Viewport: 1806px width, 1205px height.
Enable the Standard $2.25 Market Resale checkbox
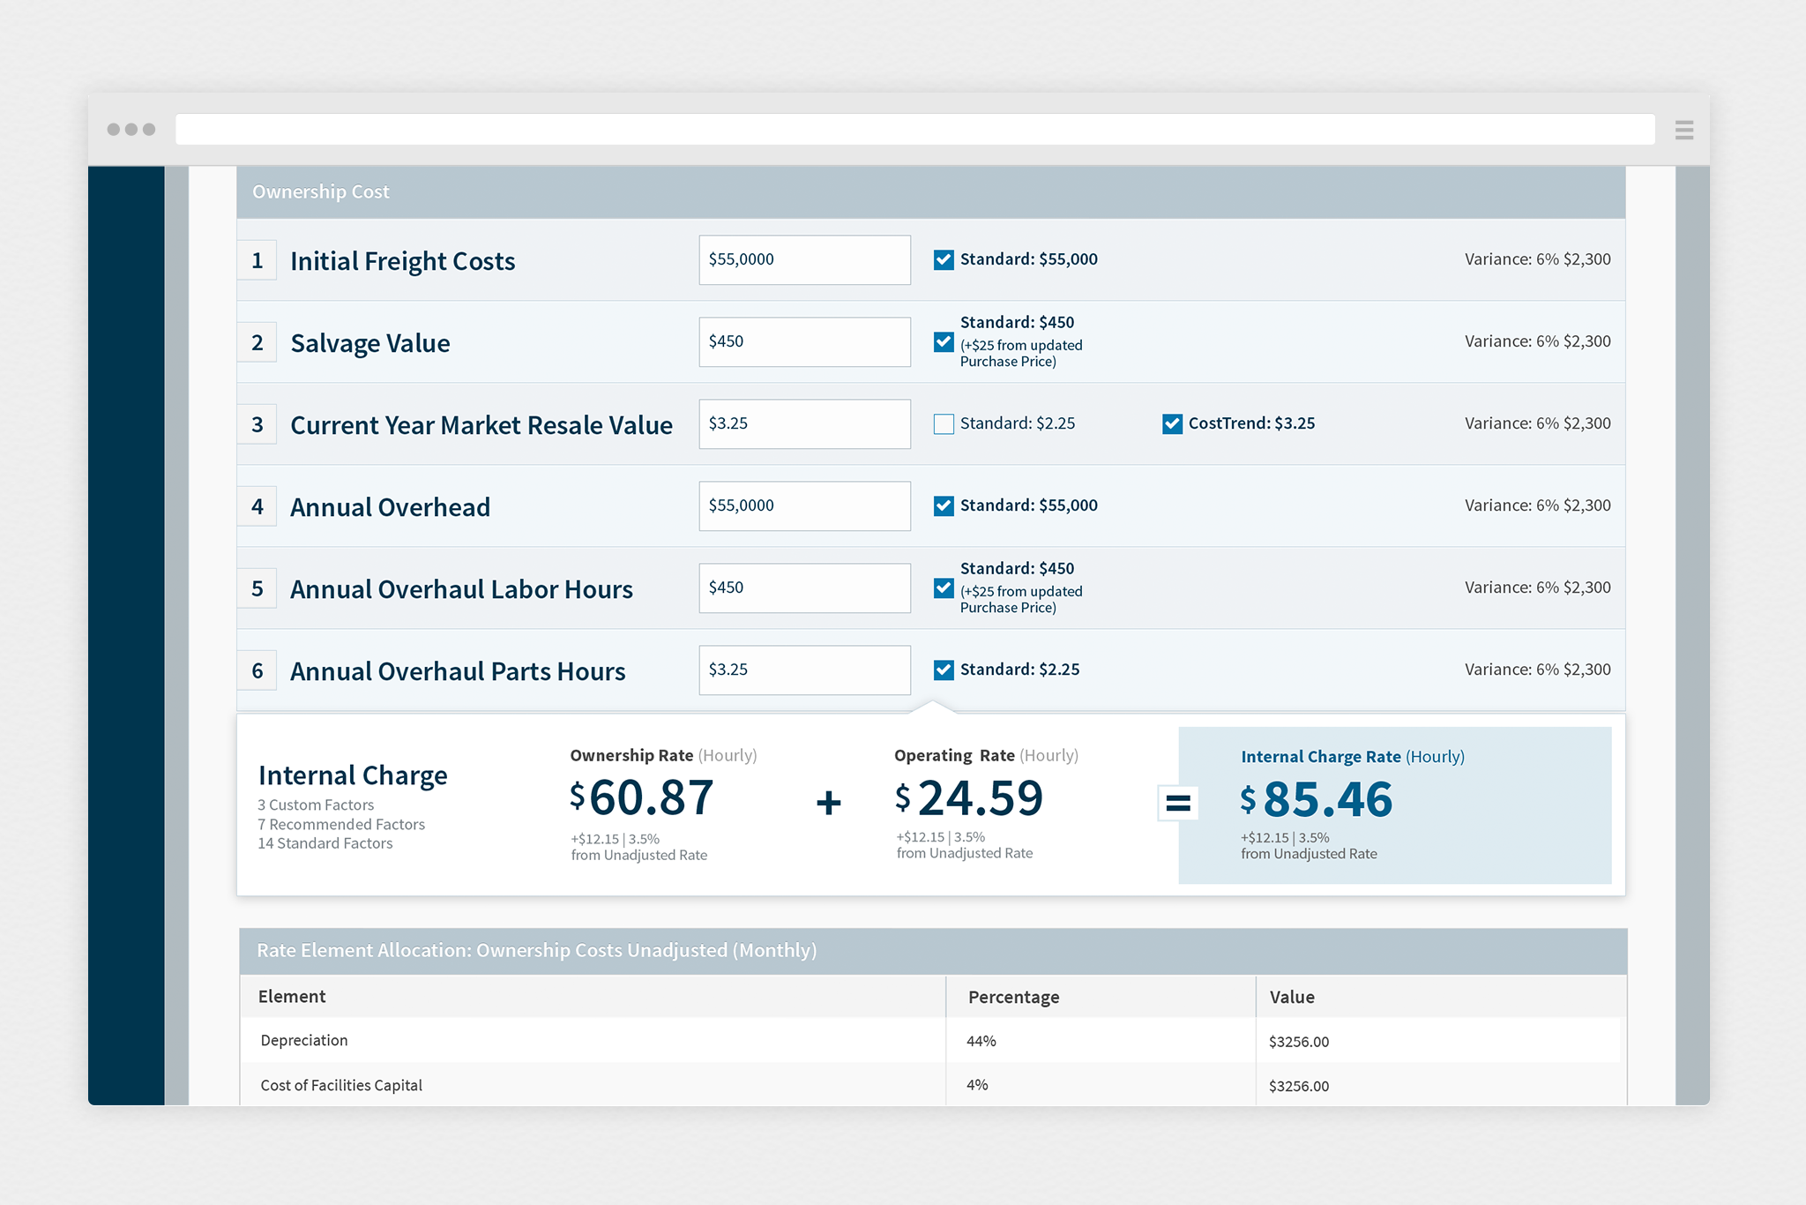pyautogui.click(x=944, y=423)
